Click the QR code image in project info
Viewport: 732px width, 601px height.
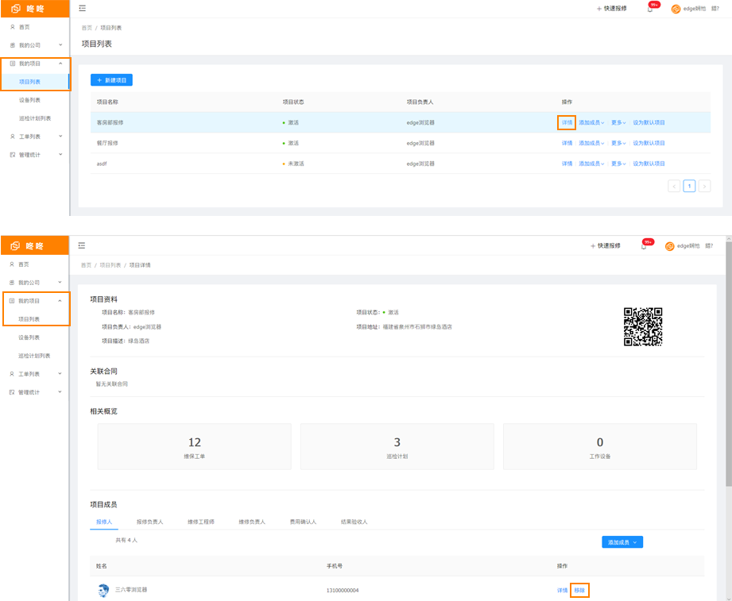click(x=642, y=326)
